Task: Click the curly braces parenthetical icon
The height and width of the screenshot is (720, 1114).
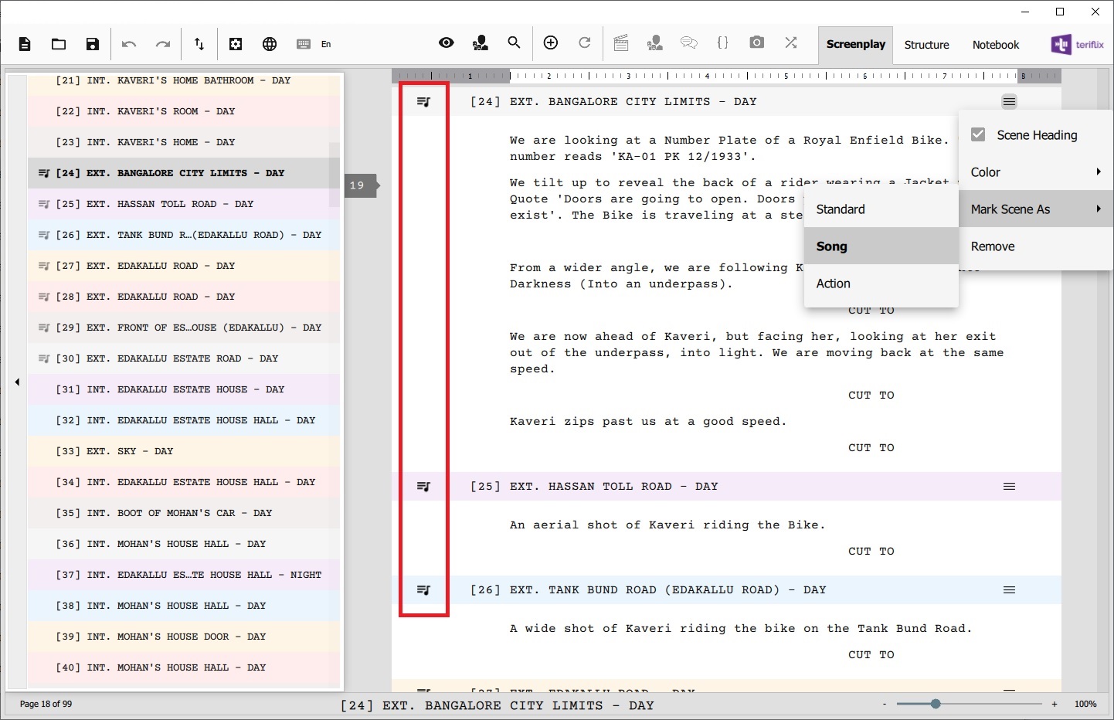Action: pos(723,42)
